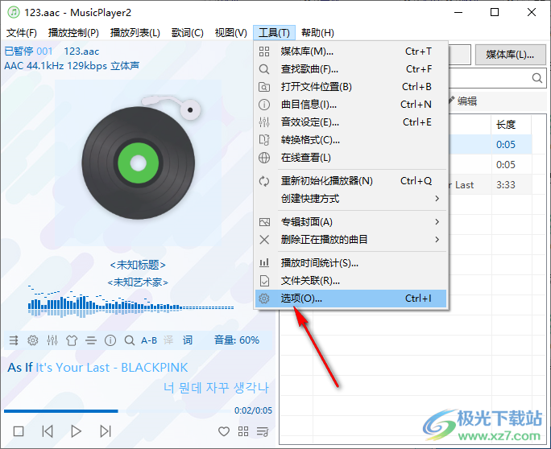Start playback with the play button
Image resolution: width=551 pixels, height=449 pixels.
click(76, 431)
